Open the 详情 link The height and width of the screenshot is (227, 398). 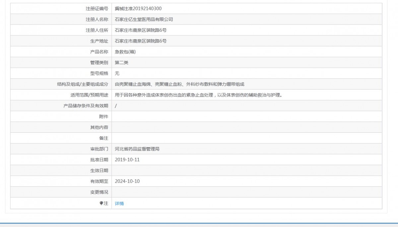119,204
